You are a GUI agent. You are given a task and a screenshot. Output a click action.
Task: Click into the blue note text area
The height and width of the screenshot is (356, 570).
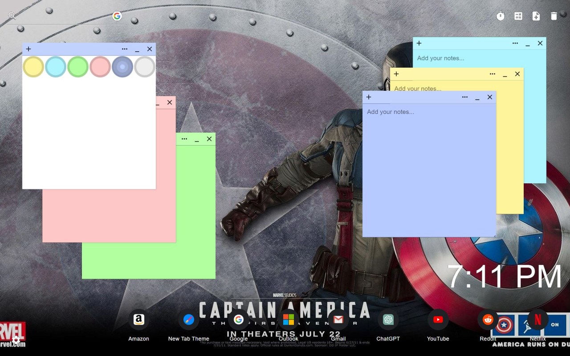pyautogui.click(x=429, y=170)
